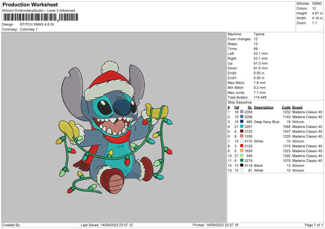325x229 pixels.
Task: Click the barcode under the worksheet title
Action: click(x=41, y=17)
